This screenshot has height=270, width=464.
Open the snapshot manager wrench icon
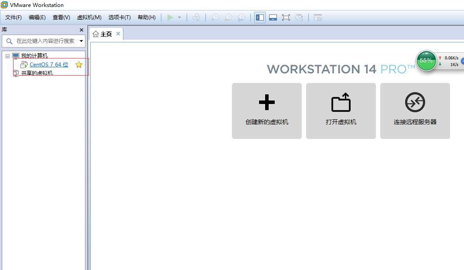[242, 17]
